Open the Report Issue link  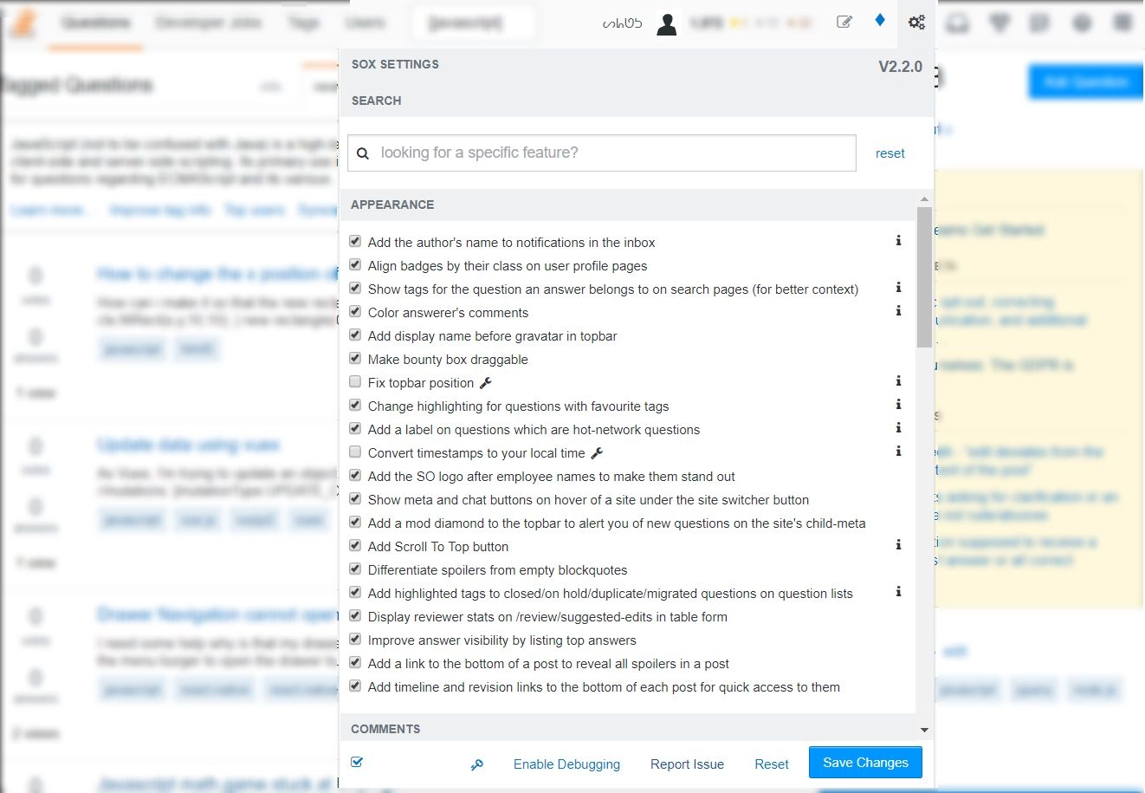(687, 764)
